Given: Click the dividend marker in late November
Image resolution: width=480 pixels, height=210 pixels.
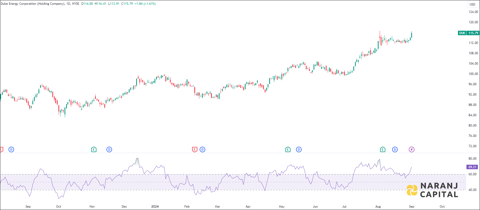Looking at the screenshot, I should 109,150.
